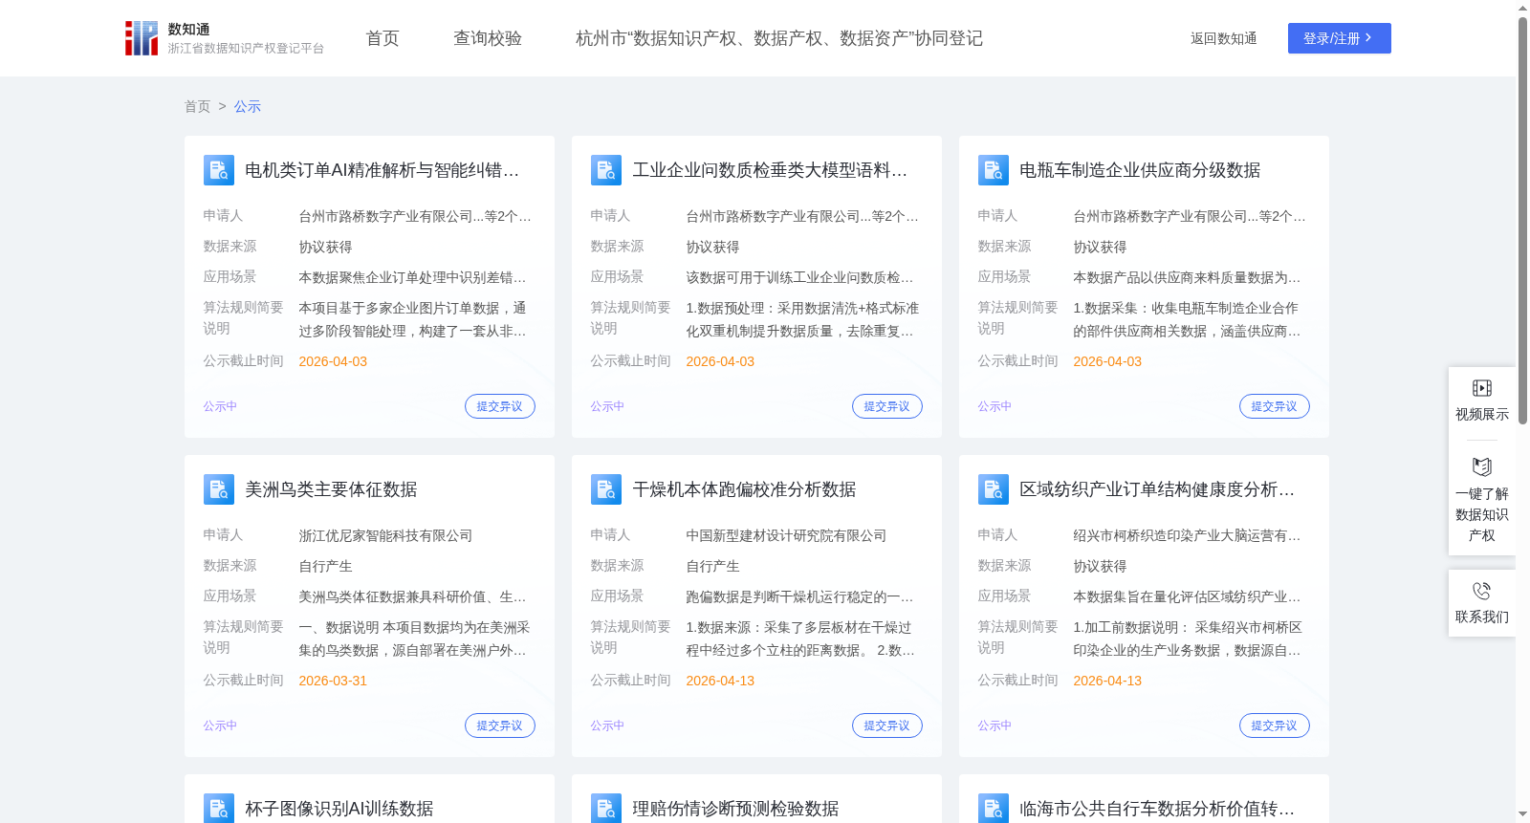
Task: Click document icon of 工业企业问数质检 card
Action: [606, 170]
